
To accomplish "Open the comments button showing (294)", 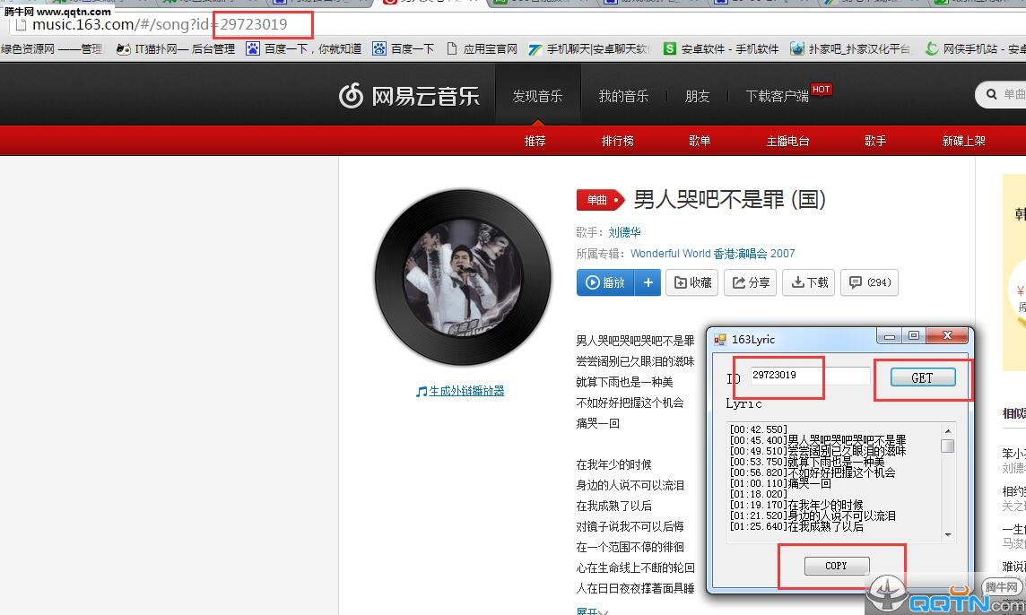I will [x=870, y=282].
